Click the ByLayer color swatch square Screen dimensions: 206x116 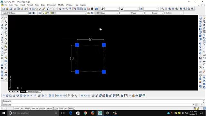point(98,13)
